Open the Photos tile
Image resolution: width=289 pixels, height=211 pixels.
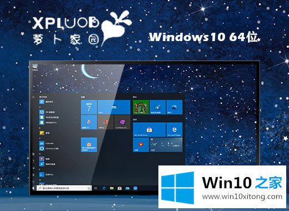175,107
